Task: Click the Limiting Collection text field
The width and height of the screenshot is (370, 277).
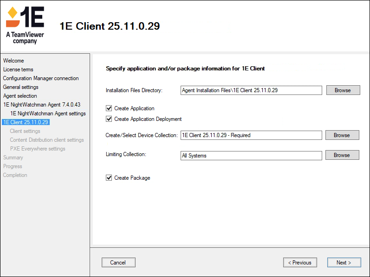Action: pos(251,156)
